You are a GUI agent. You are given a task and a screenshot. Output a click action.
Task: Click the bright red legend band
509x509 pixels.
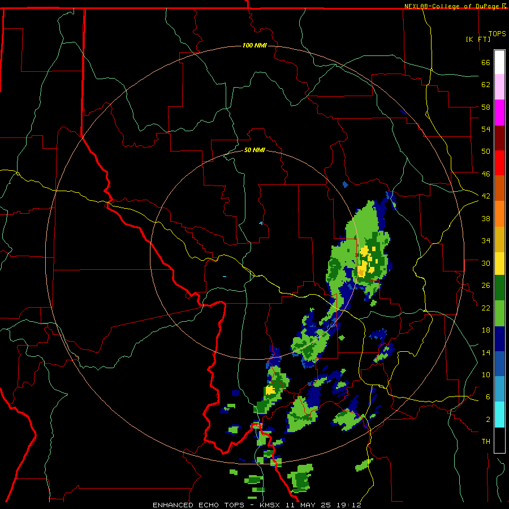click(x=499, y=163)
